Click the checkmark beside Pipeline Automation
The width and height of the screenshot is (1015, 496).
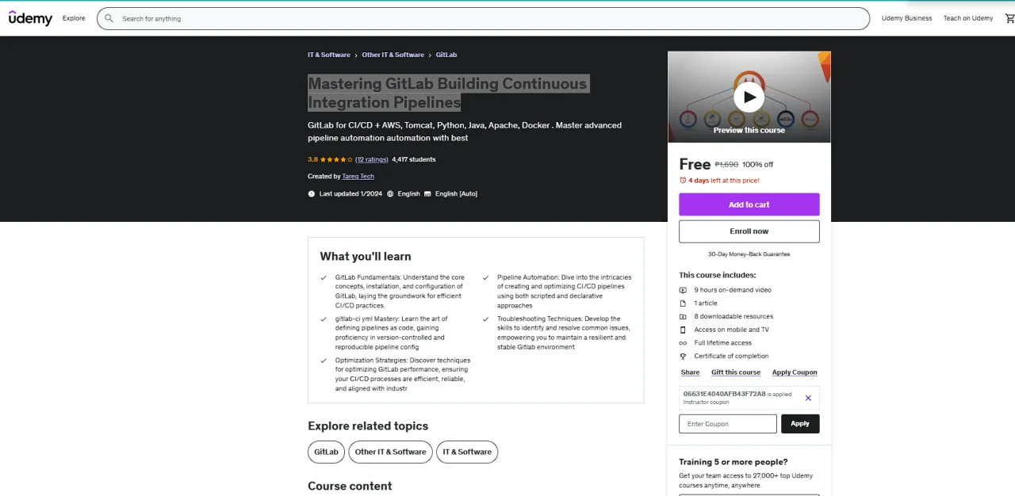485,277
